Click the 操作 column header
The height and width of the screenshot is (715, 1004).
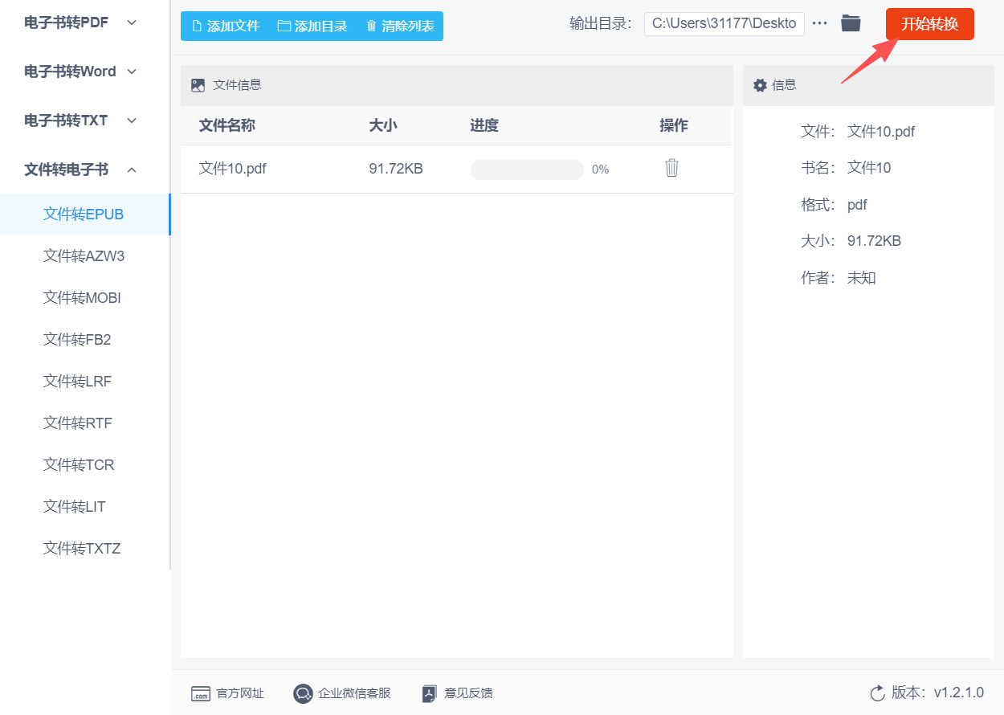[674, 125]
